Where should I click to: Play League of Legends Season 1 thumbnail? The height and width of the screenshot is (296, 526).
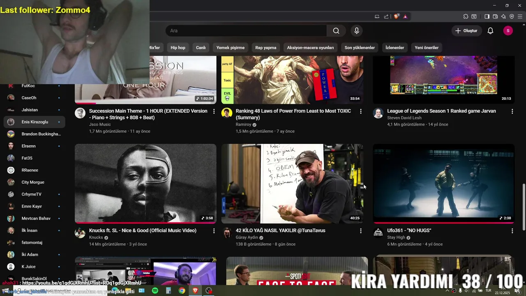tap(444, 80)
